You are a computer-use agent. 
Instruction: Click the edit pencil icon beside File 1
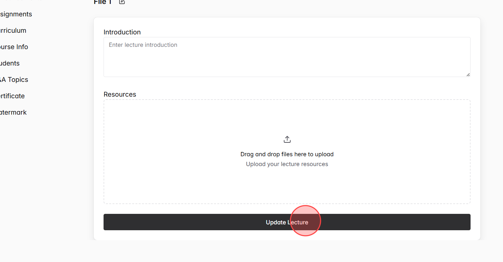tap(122, 2)
